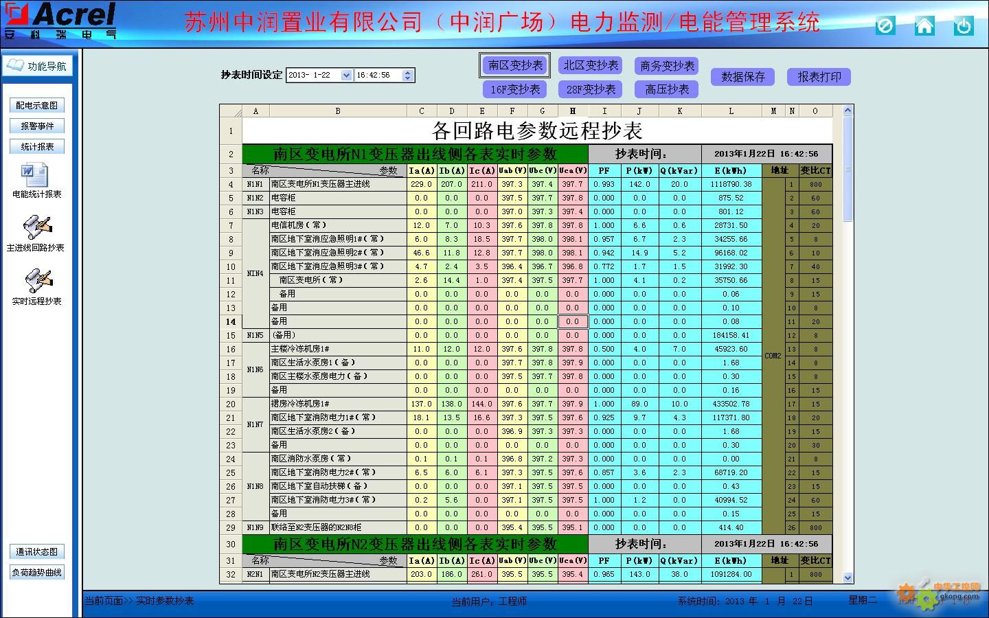Open the 主进线回路抄表 icon
The height and width of the screenshot is (618, 989).
(37, 227)
